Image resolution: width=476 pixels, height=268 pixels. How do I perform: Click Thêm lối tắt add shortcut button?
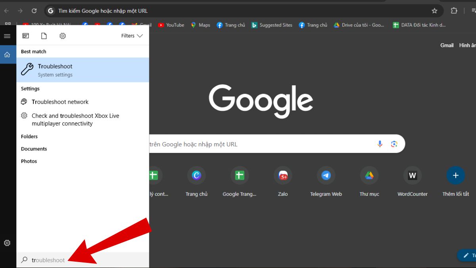(456, 181)
